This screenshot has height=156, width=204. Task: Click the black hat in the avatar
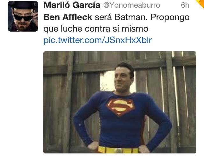click(23, 4)
